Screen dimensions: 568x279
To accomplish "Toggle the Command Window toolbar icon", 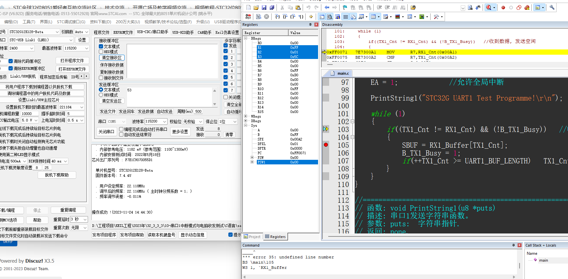I will [x=322, y=17].
